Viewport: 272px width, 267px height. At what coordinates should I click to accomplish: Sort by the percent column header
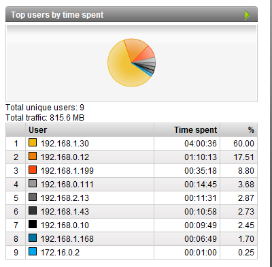coord(251,130)
